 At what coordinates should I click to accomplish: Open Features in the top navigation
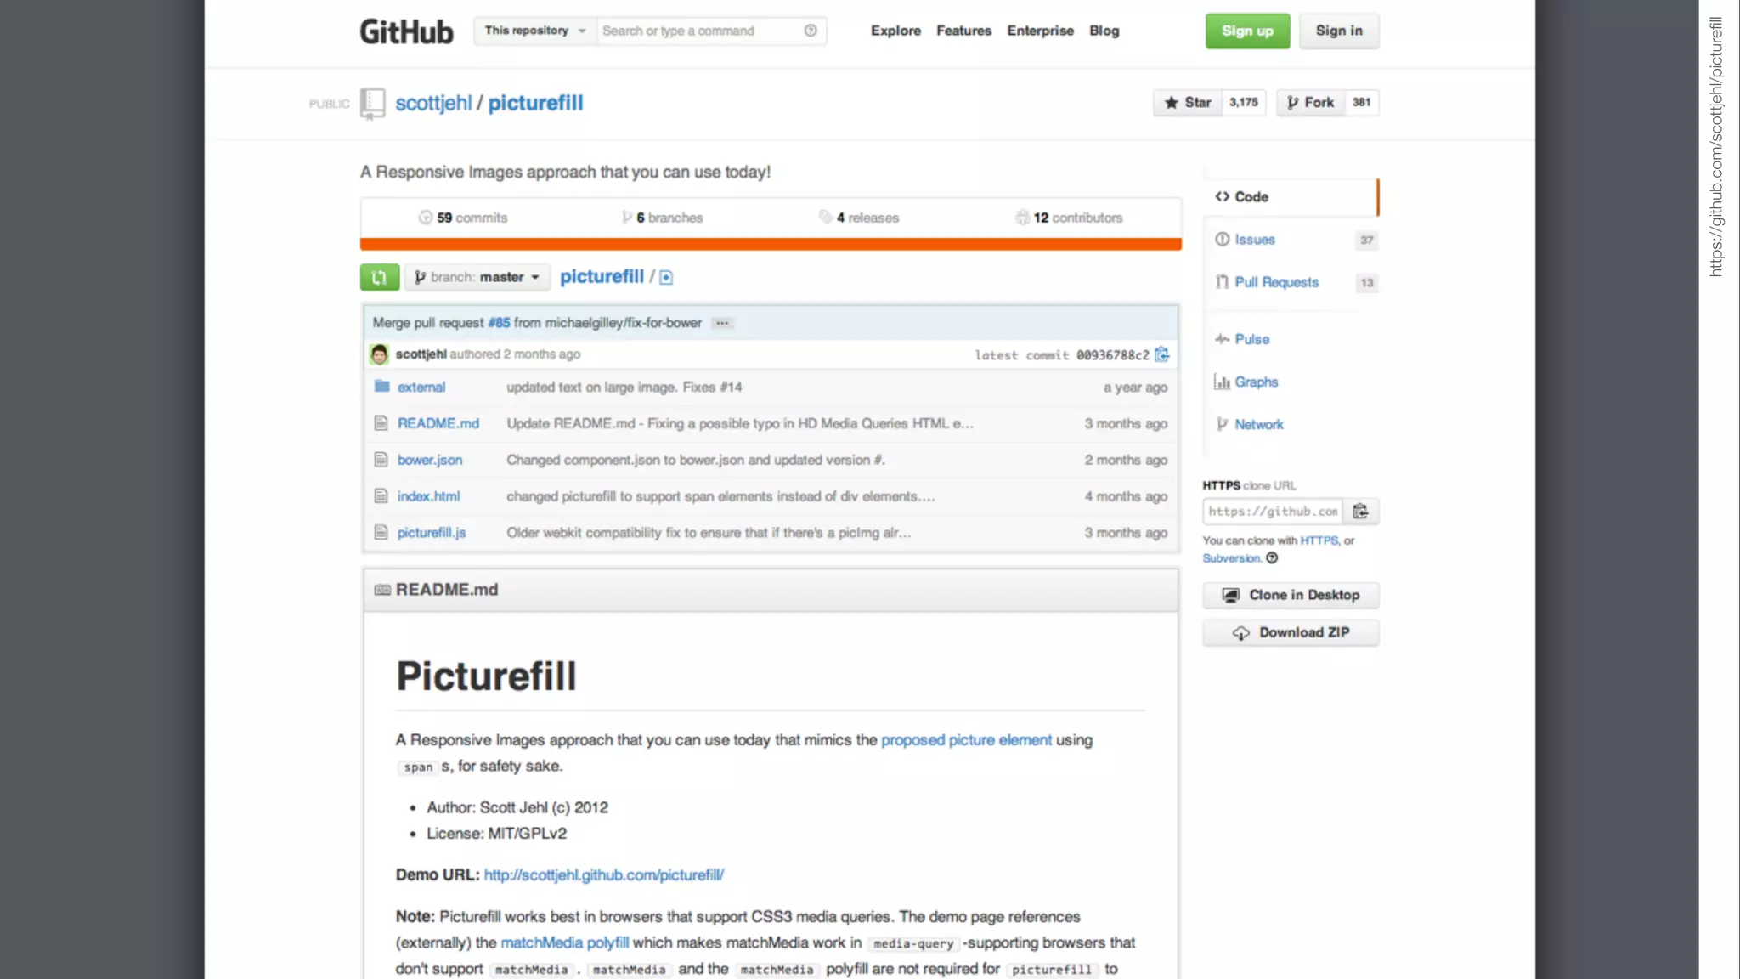963,31
